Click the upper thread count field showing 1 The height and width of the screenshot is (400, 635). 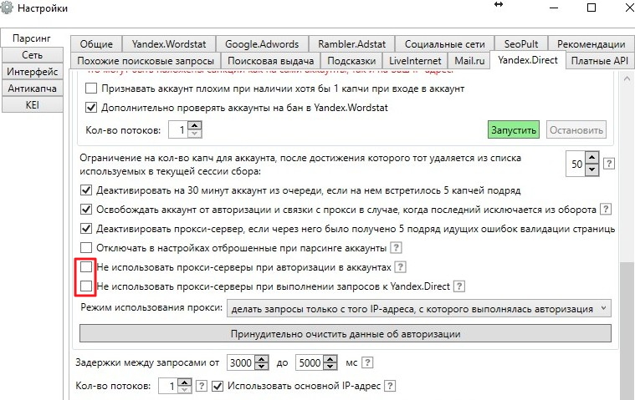tap(178, 129)
